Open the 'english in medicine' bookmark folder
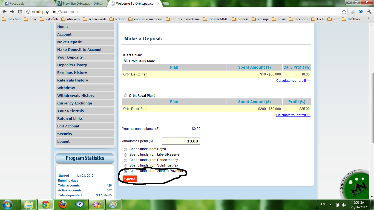The height and width of the screenshot is (210, 374). 145,19
